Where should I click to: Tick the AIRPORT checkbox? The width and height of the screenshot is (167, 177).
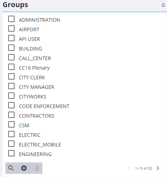point(11,28)
